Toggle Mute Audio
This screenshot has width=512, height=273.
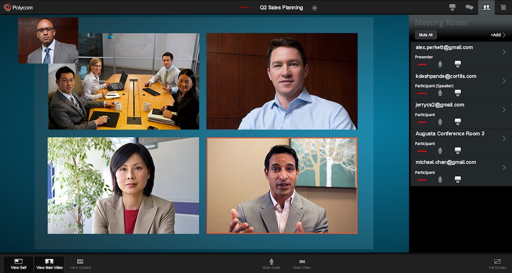click(x=271, y=264)
